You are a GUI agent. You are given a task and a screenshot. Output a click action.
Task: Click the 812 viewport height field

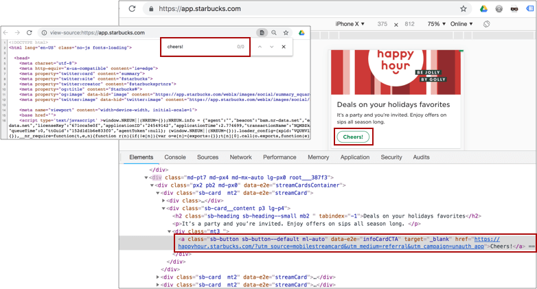[409, 24]
